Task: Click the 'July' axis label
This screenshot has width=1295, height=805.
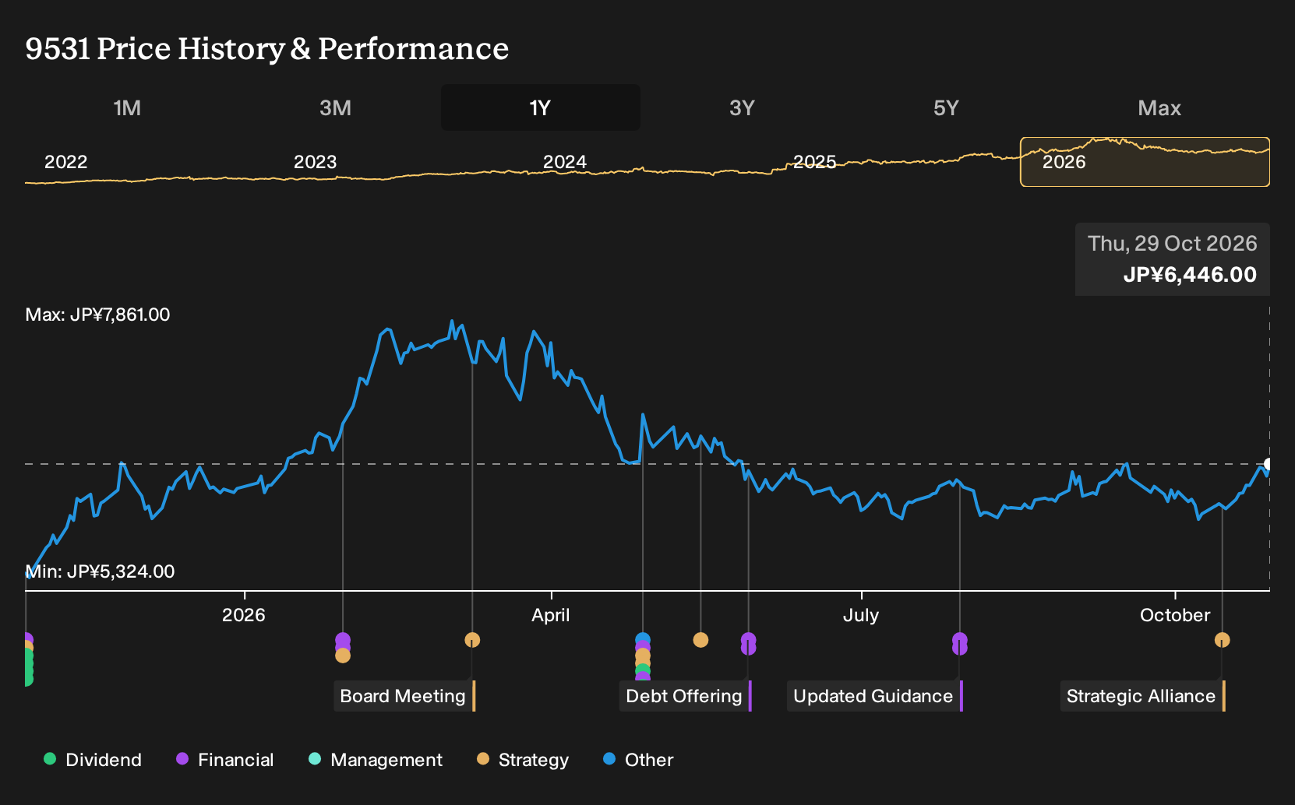Action: click(x=861, y=615)
